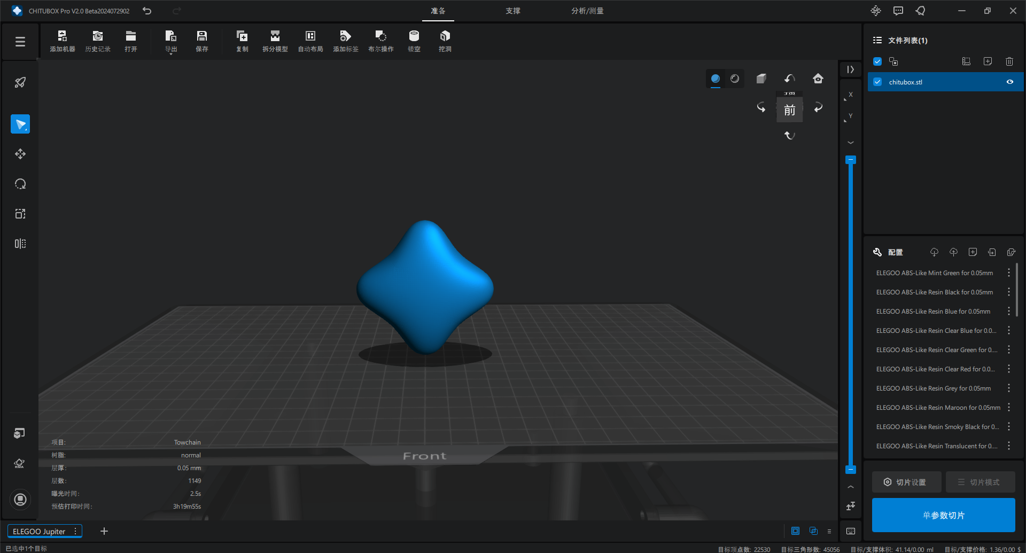Toggle transparent view mode

point(735,79)
